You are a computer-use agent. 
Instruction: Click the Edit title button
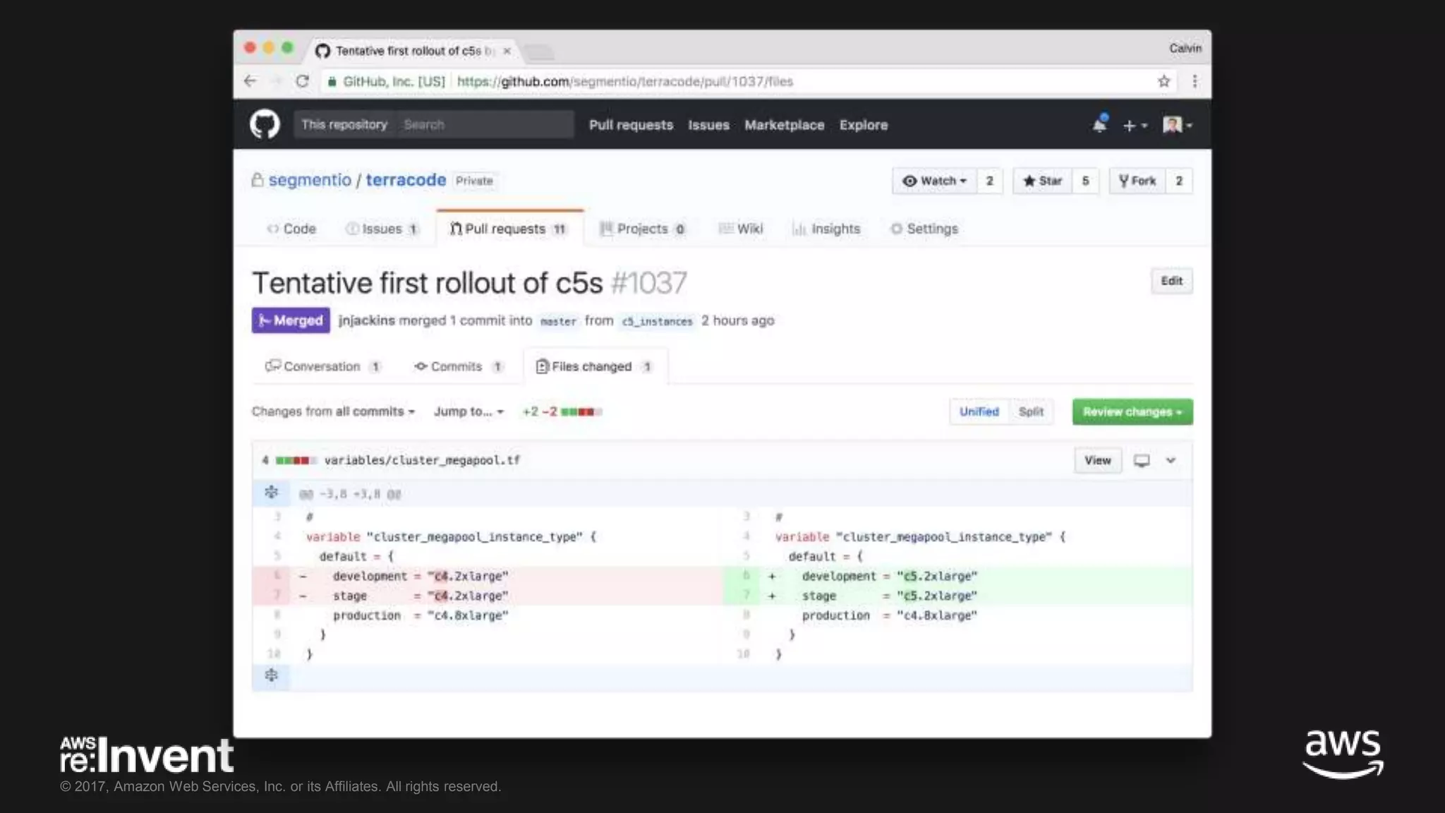point(1171,281)
